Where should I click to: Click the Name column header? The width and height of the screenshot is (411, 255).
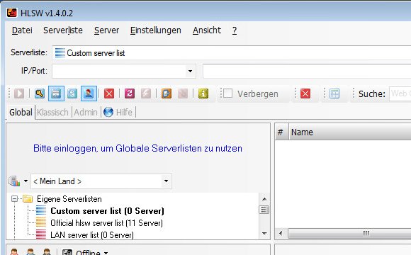350,132
